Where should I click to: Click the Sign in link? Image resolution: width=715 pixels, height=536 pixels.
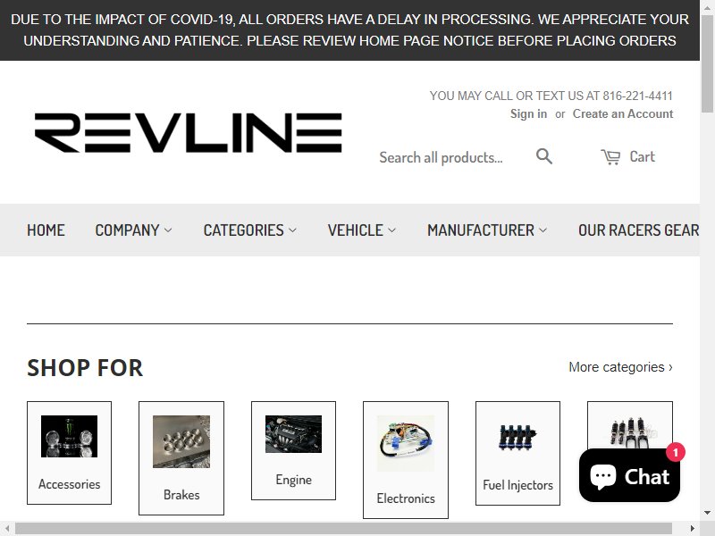(528, 114)
